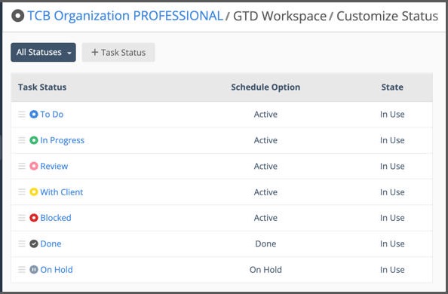This screenshot has height=294, width=448.
Task: Add a new Task Status
Action: 118,52
